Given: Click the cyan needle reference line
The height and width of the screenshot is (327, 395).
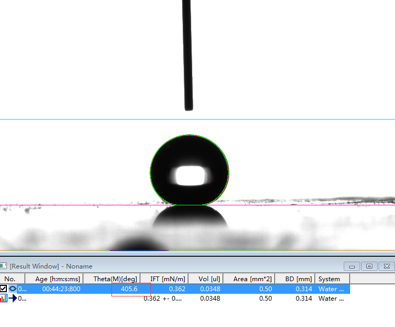Looking at the screenshot, I should [x=79, y=120].
